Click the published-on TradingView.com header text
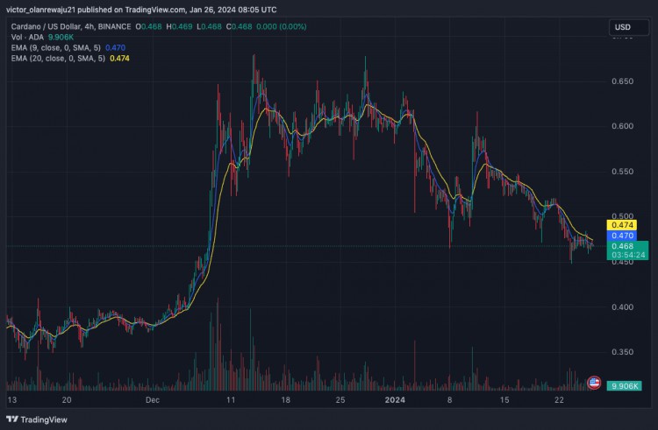This screenshot has width=658, height=430. (141, 10)
